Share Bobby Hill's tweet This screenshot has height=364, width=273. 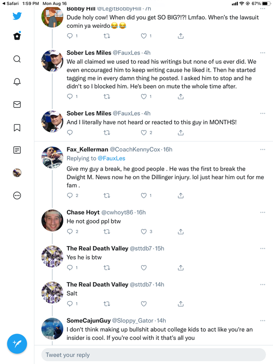tap(181, 36)
